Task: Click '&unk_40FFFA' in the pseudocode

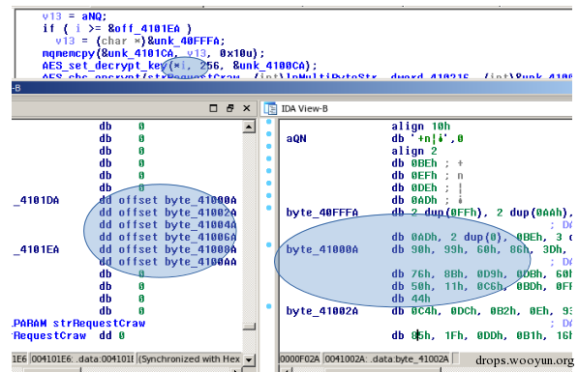Action: pos(183,41)
